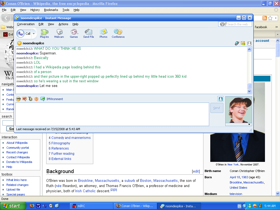Image resolution: width=280 pixels, height=210 pixels.
Task: Open Plug-ins in the IM toolbar
Action: [x=44, y=34]
